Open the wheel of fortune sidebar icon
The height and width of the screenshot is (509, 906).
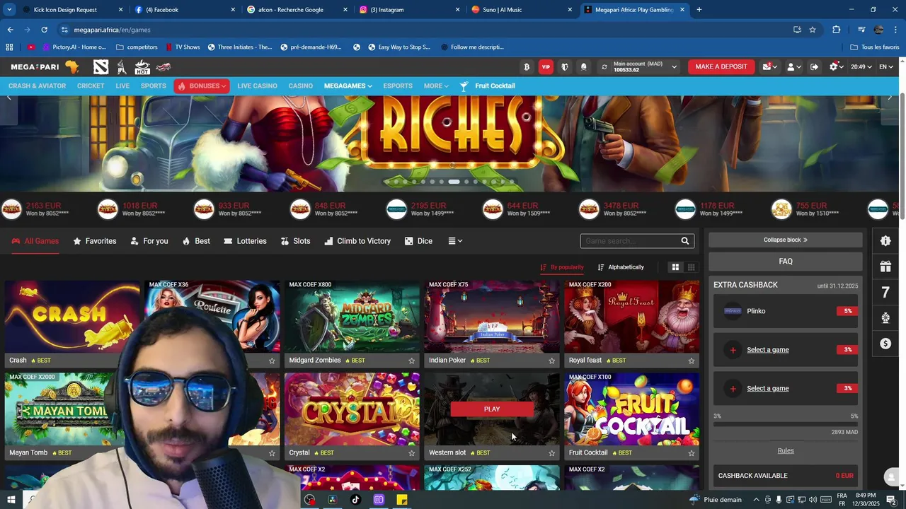click(885, 317)
